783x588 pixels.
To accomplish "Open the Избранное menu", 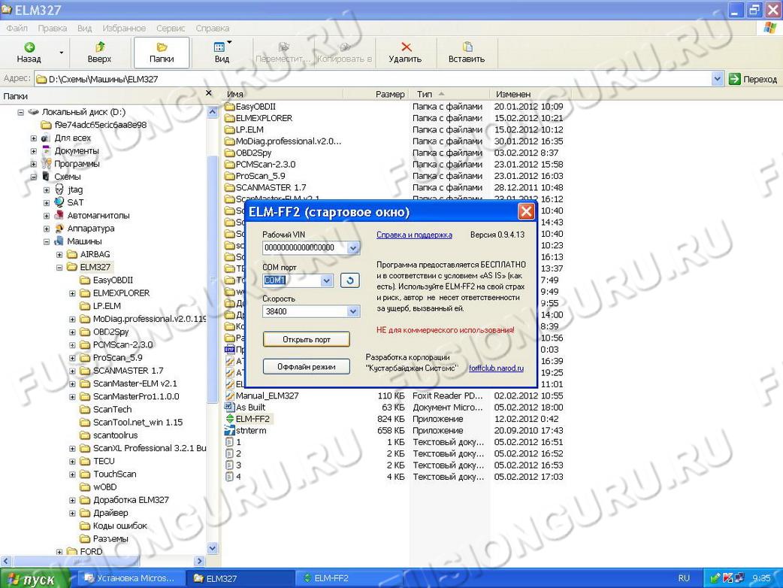I will [x=124, y=29].
